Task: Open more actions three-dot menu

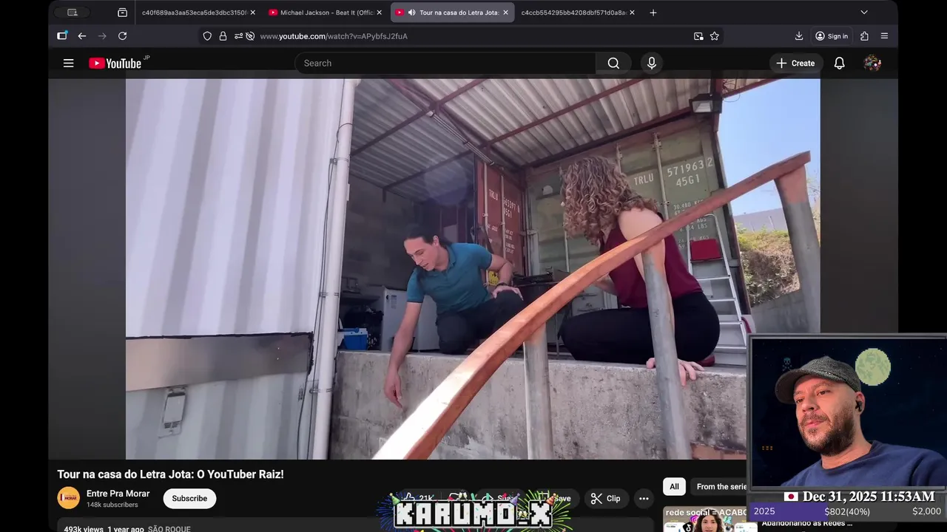Action: point(644,498)
